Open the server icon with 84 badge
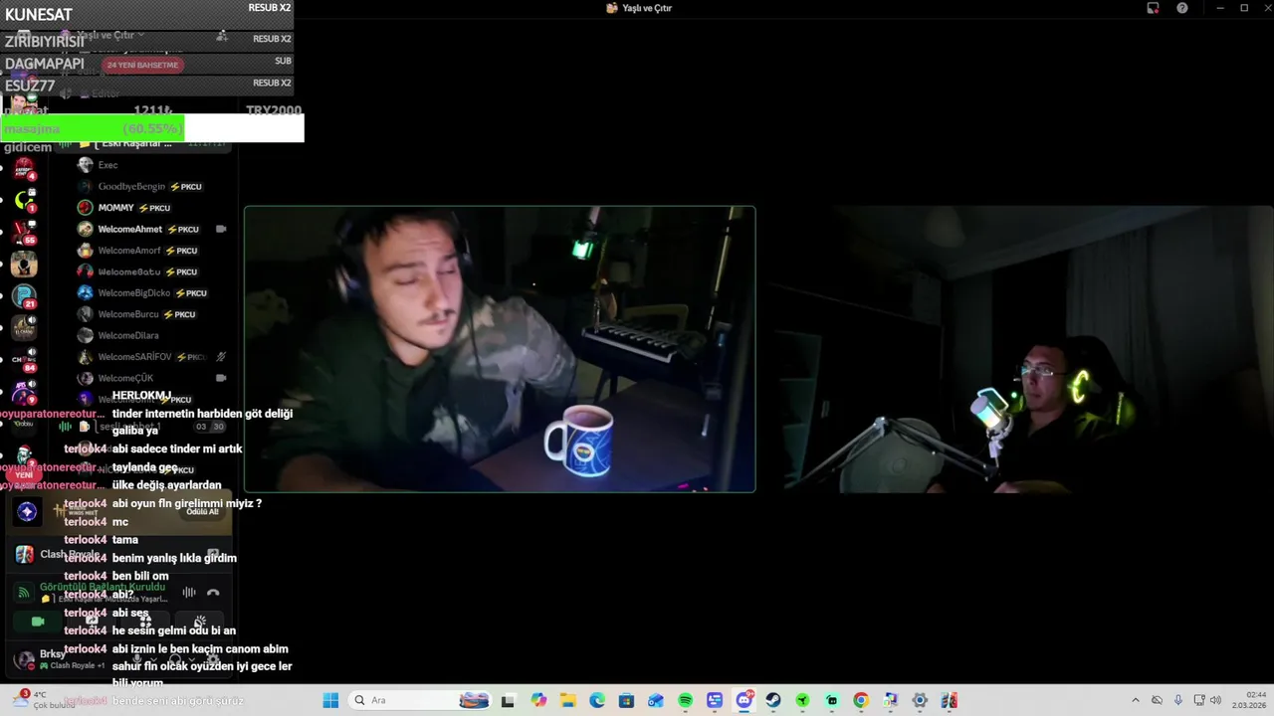This screenshot has width=1274, height=716. click(x=24, y=360)
